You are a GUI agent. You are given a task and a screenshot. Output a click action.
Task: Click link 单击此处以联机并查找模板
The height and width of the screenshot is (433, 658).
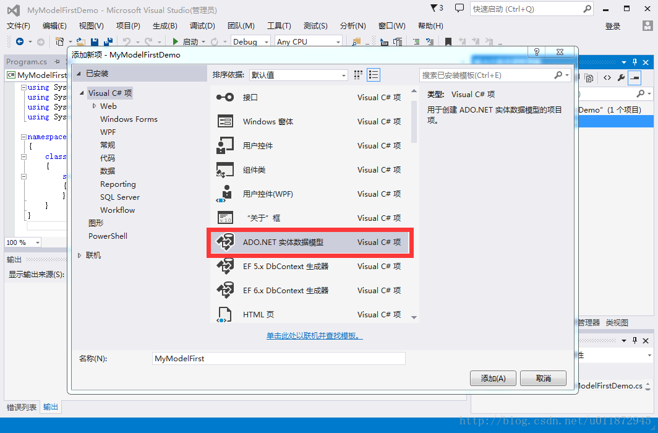click(315, 336)
